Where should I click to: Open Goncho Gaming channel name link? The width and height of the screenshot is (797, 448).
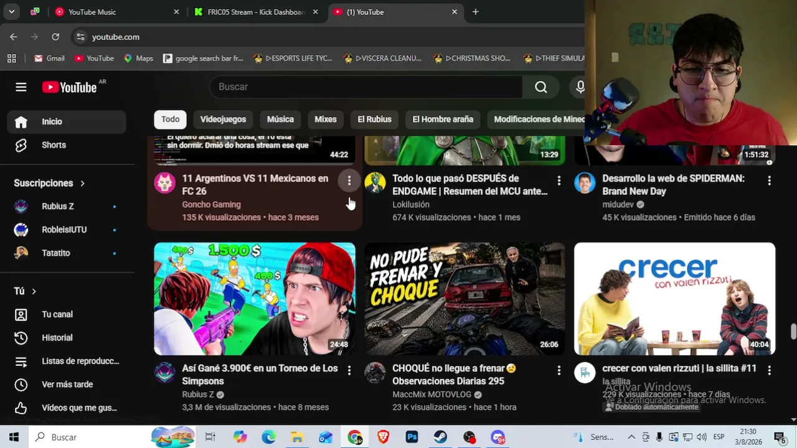coord(211,204)
